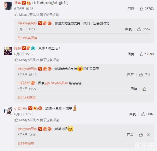This screenshot has width=157, height=151.
Task: Open 白石彩铅's profile link
Action: coord(24,83)
